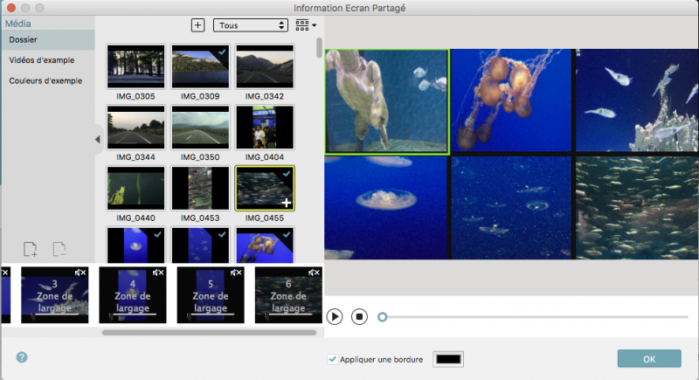Open the black border color swatch
699x380 pixels.
pos(448,359)
